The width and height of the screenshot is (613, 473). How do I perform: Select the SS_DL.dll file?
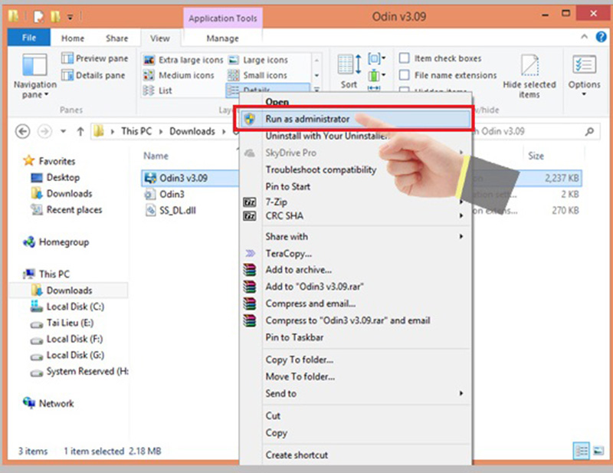click(x=174, y=211)
